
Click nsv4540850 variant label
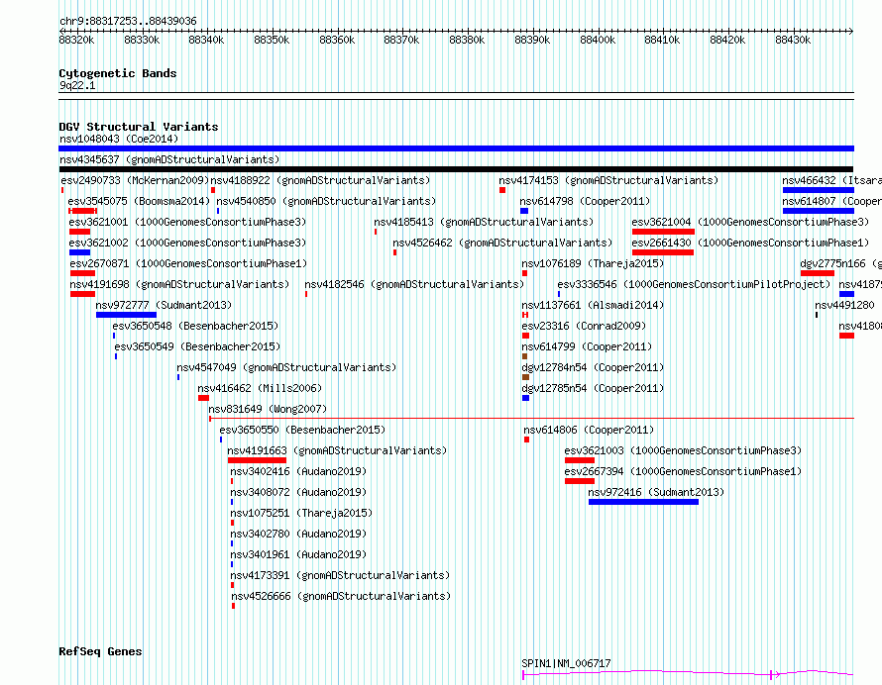tap(326, 201)
